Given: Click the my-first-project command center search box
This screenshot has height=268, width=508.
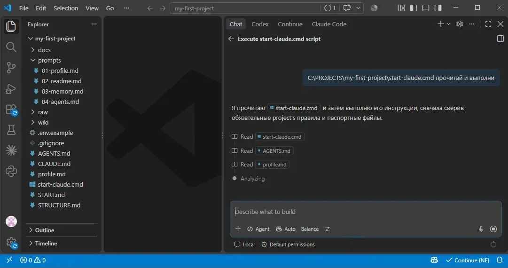Looking at the screenshot, I should [x=245, y=8].
